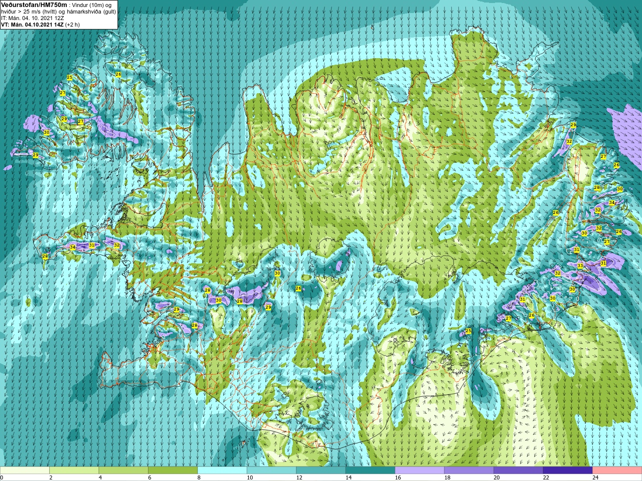Click the teal 12–14 legend swatch
This screenshot has height=481, width=642.
(321, 470)
